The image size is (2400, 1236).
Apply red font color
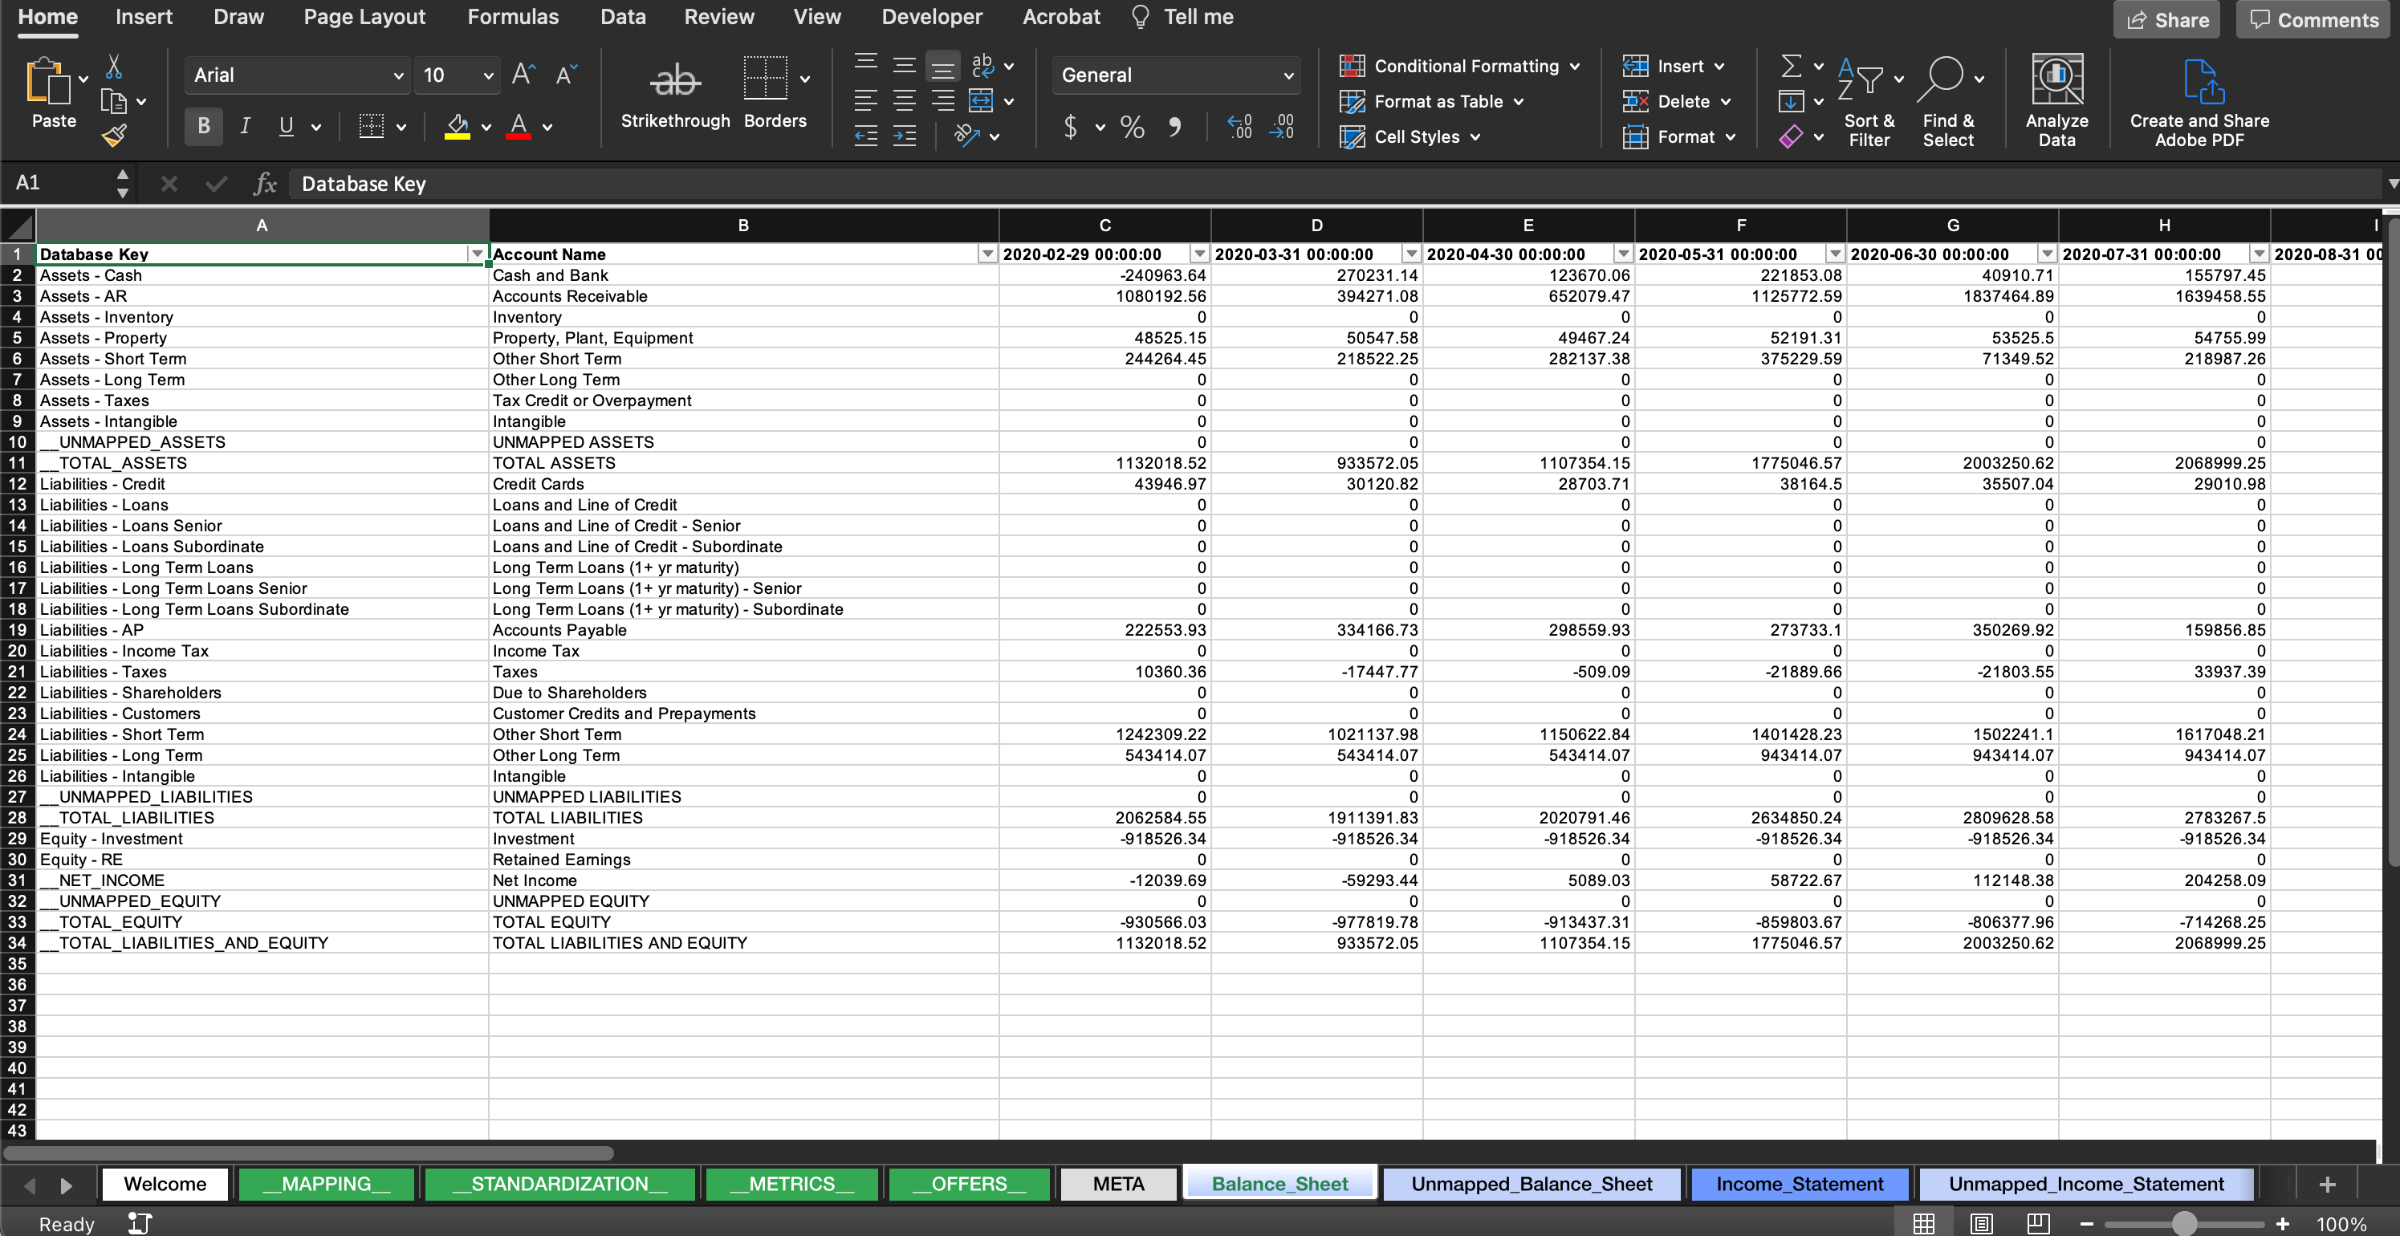coord(519,127)
